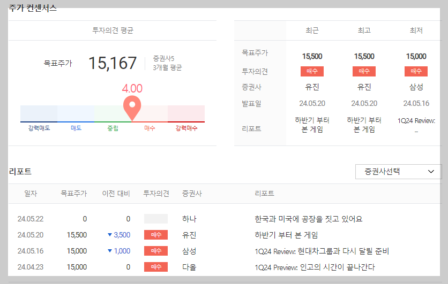Click the 증권사5 3개월 평균 note
Image resolution: width=448 pixels, height=284 pixels.
167,63
